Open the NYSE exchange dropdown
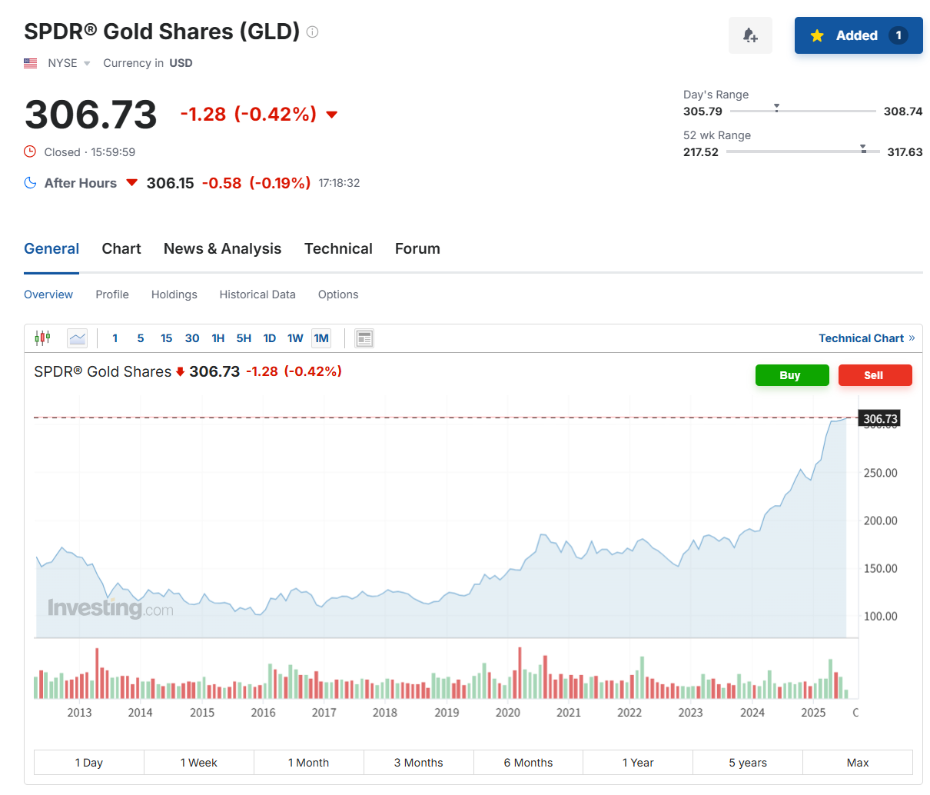This screenshot has height=795, width=930. (69, 63)
